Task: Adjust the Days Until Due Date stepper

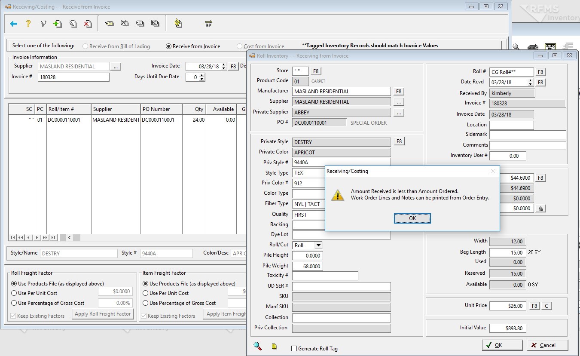Action: [x=202, y=77]
